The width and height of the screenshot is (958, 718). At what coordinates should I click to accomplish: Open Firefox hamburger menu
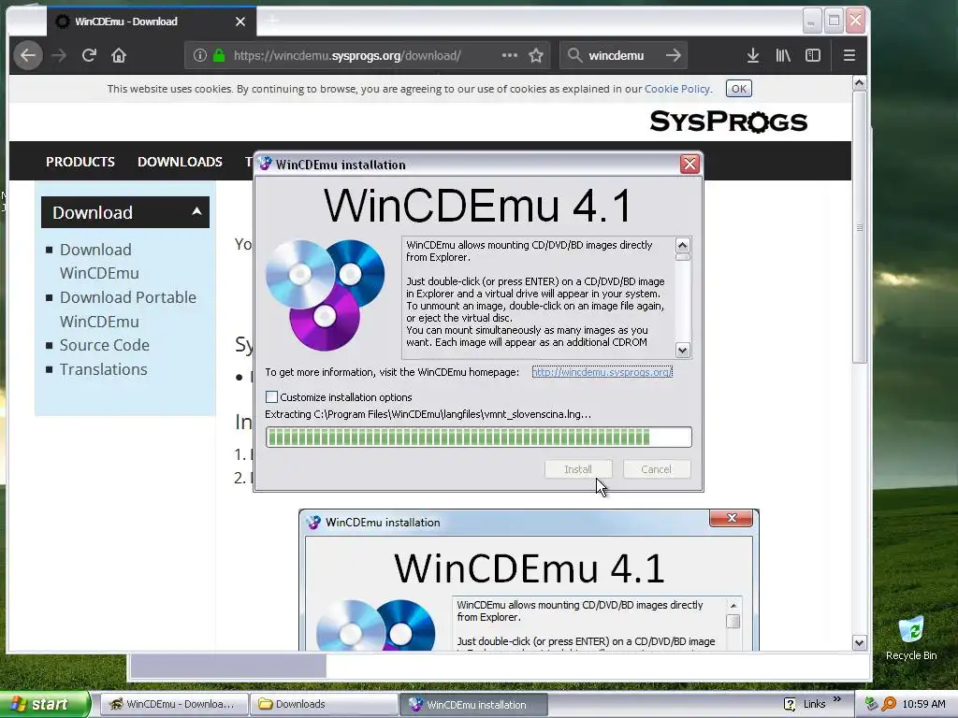(x=849, y=55)
